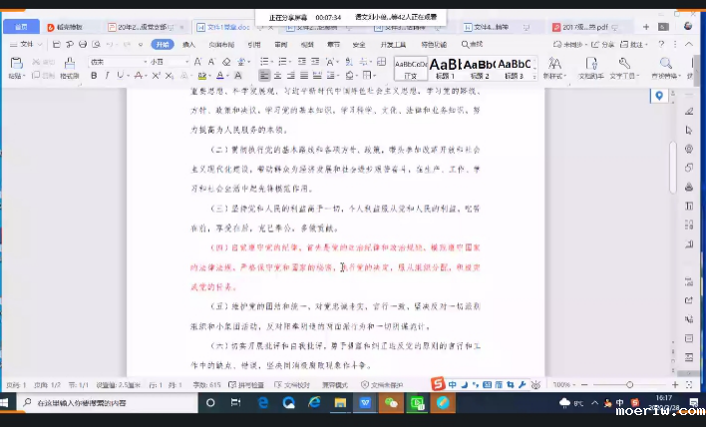The width and height of the screenshot is (706, 427).
Task: Open numbered list style dropdown
Action: click(289, 61)
